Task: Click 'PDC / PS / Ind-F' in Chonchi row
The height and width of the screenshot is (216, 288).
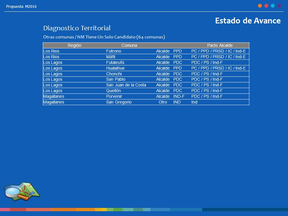Action: click(207, 74)
